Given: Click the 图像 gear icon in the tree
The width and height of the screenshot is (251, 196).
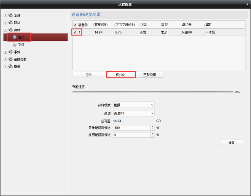Looking at the screenshot, I should click(x=10, y=66).
